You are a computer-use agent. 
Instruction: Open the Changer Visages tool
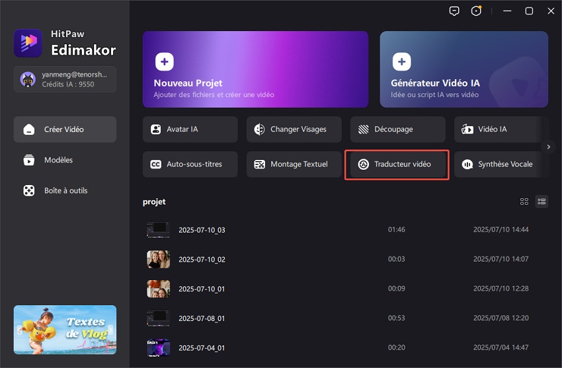pos(294,129)
